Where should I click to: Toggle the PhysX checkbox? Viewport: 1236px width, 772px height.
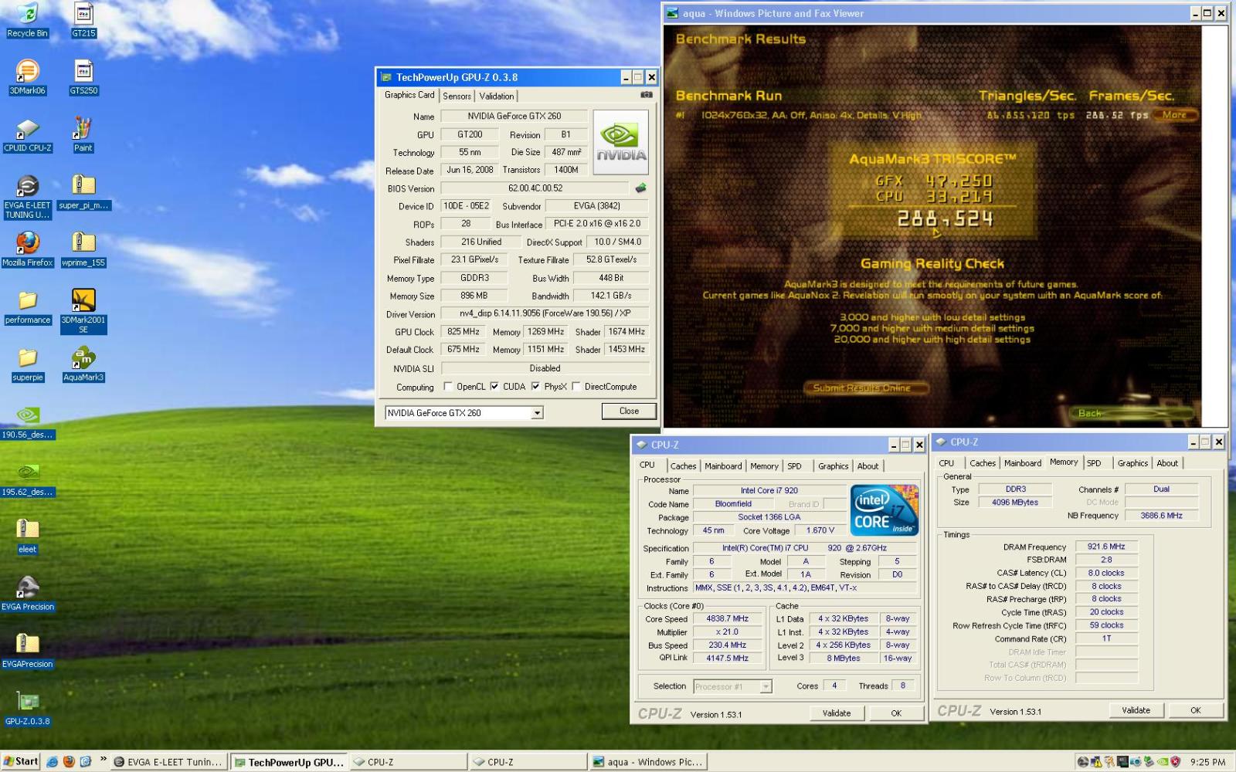pos(535,387)
